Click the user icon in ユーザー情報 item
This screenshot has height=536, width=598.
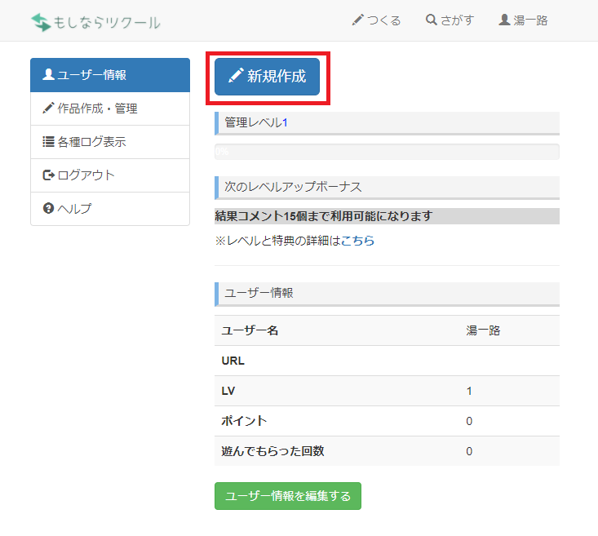[48, 74]
